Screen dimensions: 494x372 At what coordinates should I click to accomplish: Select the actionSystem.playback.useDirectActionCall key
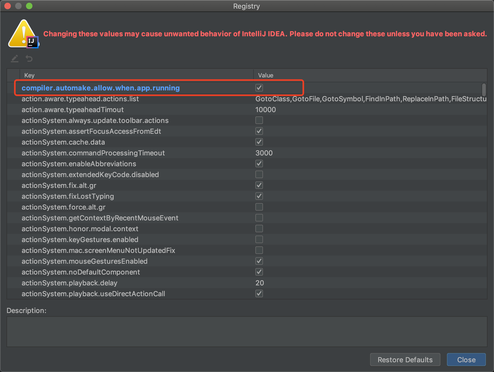[93, 294]
